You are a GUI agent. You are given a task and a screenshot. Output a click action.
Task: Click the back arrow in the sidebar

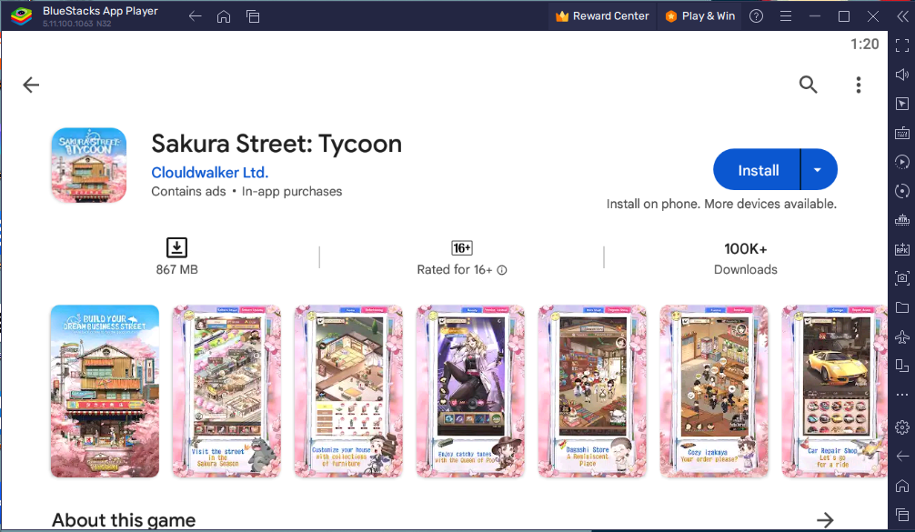click(902, 457)
